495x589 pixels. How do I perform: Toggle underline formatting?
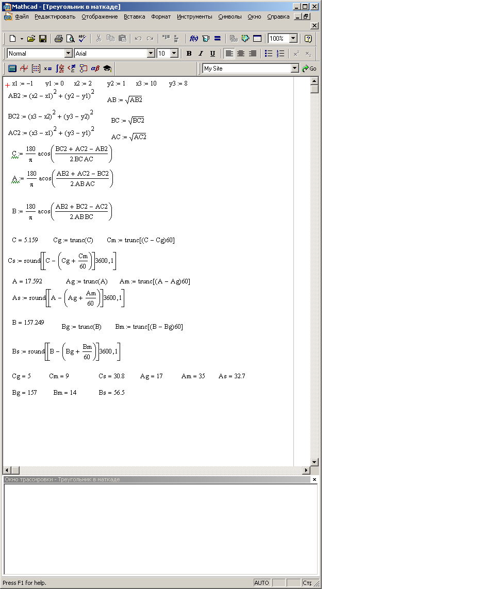point(213,54)
